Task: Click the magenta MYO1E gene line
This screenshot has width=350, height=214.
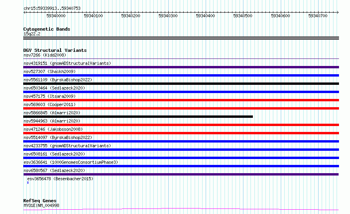Action: pos(181,209)
